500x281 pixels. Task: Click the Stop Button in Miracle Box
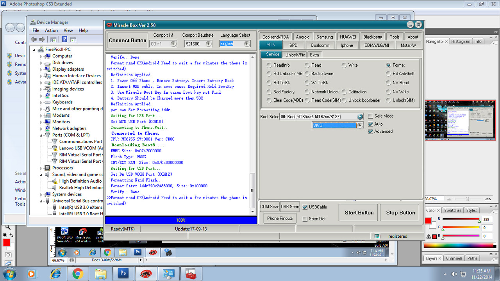[x=400, y=213]
